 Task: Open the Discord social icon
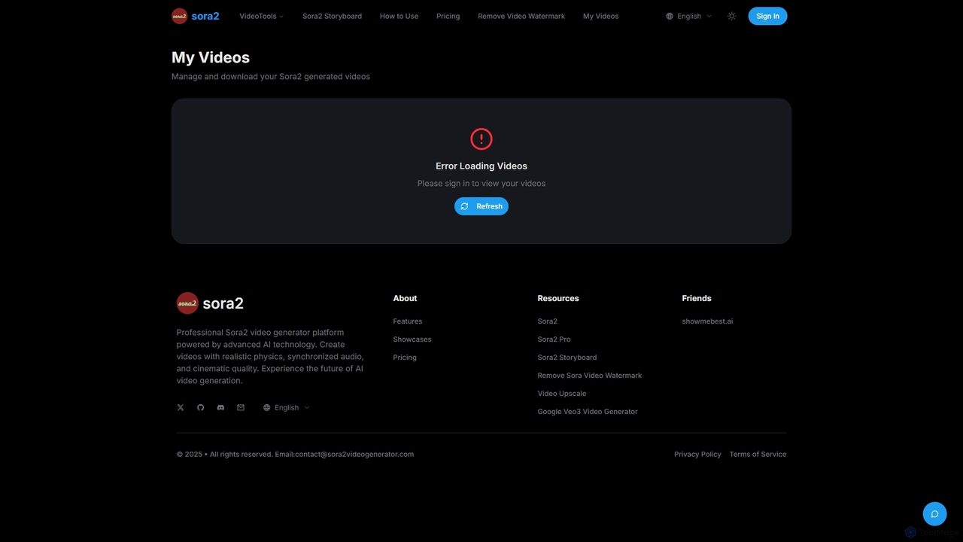point(220,407)
